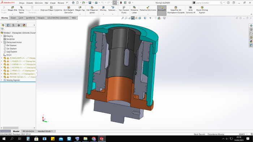Create a new document icon
253x142 pixels.
pos(77,3)
